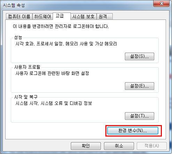
Task: Switch to the 원격 tab
Action: (x=104, y=16)
